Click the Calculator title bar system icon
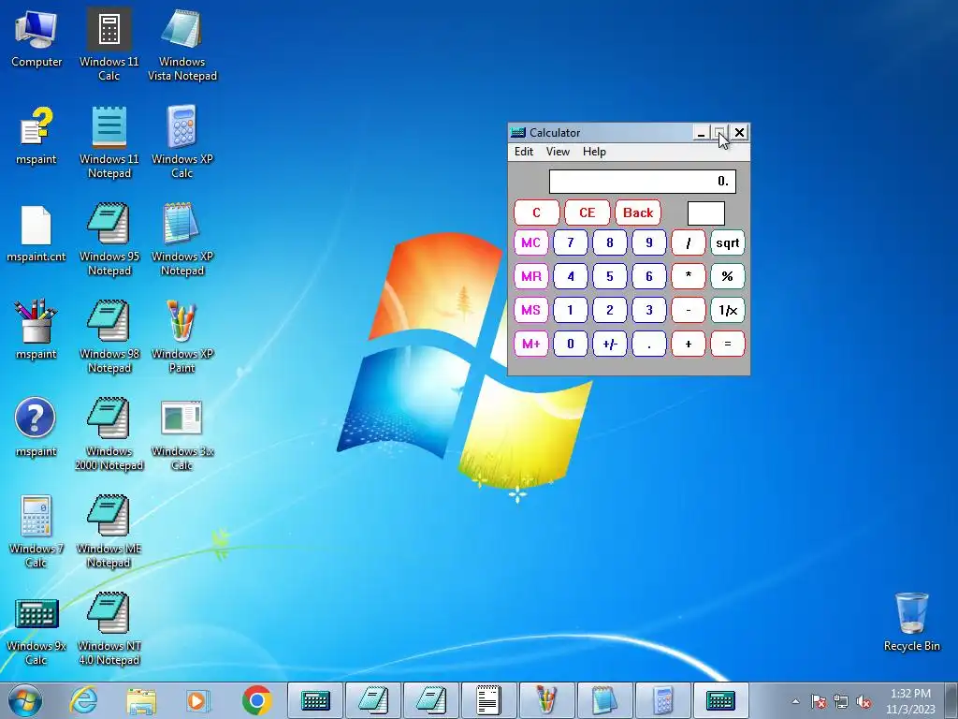The height and width of the screenshot is (719, 958). pyautogui.click(x=518, y=133)
